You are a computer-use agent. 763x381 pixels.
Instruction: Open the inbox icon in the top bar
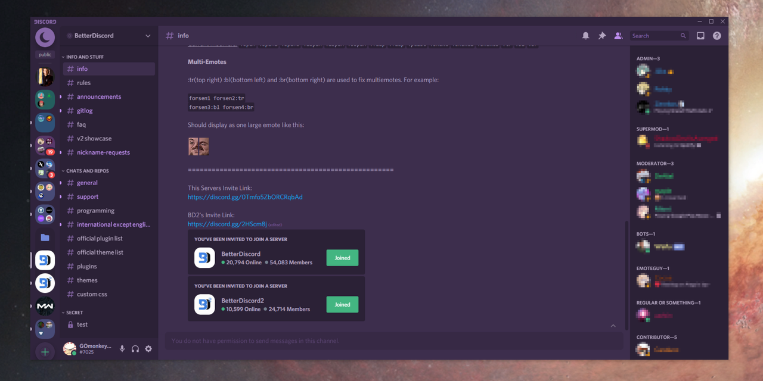click(x=700, y=36)
